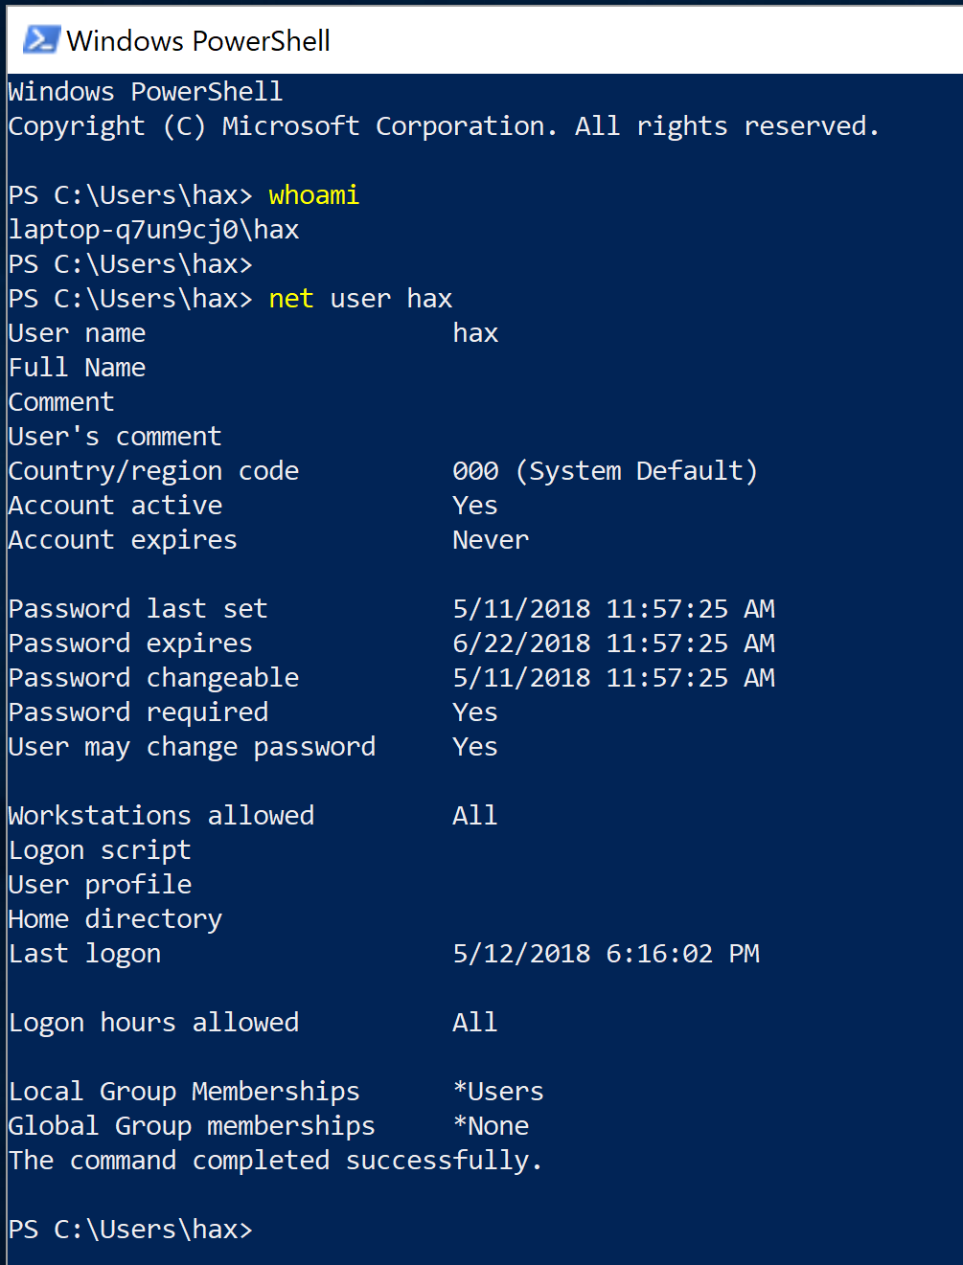Click the *None global group value
The height and width of the screenshot is (1265, 963).
[491, 1126]
